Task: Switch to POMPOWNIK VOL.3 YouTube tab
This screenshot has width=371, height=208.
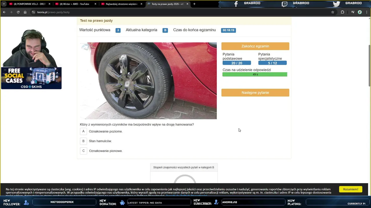Action: pos(30,4)
